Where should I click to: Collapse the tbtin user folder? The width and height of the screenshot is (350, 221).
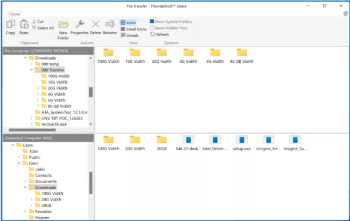[x=19, y=163]
